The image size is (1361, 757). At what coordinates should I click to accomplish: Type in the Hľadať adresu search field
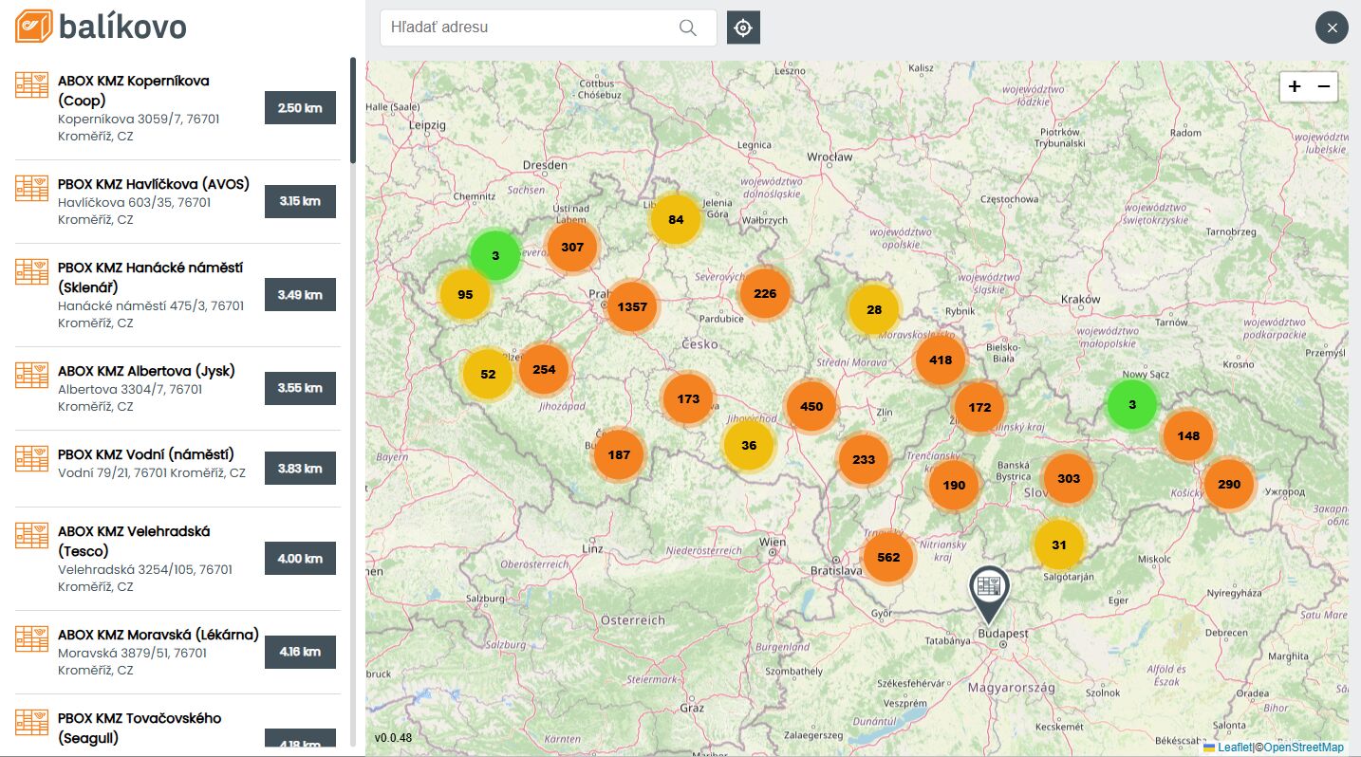[527, 28]
